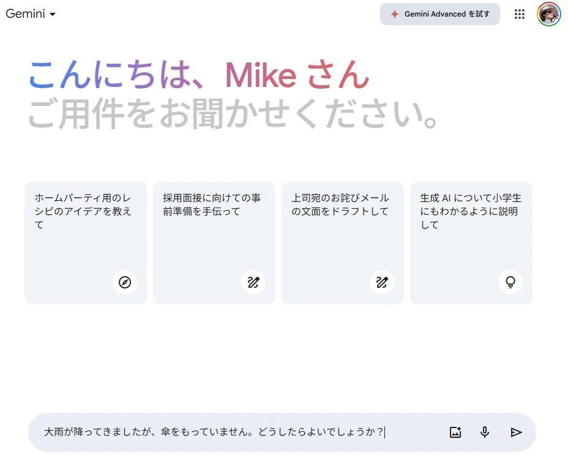Click the ご用件をお聞かせください heading text
Viewport: 568px width, 455px height.
click(233, 114)
